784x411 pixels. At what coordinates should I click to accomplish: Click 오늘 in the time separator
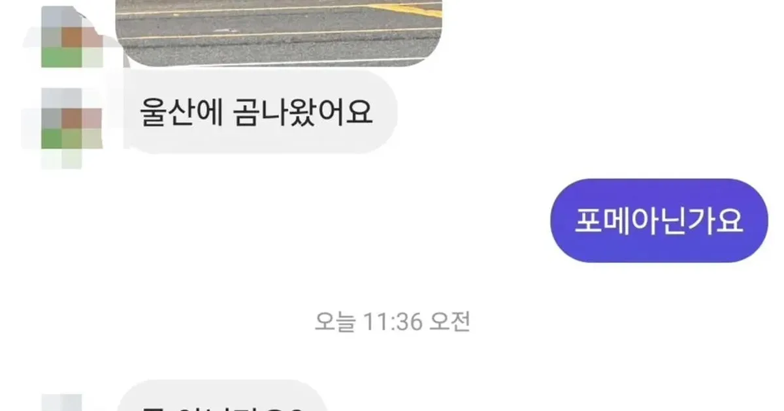coord(335,322)
